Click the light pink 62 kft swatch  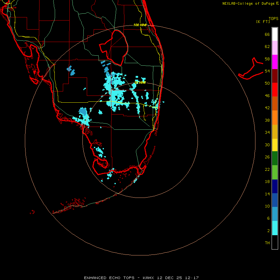click(x=275, y=48)
